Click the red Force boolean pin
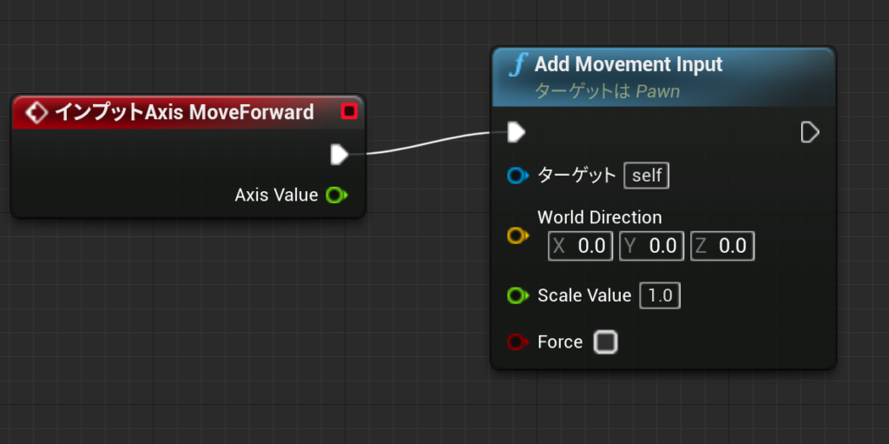The width and height of the screenshot is (889, 444). coord(517,342)
